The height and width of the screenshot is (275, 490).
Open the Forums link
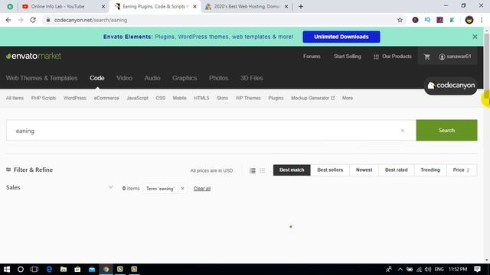pyautogui.click(x=312, y=57)
